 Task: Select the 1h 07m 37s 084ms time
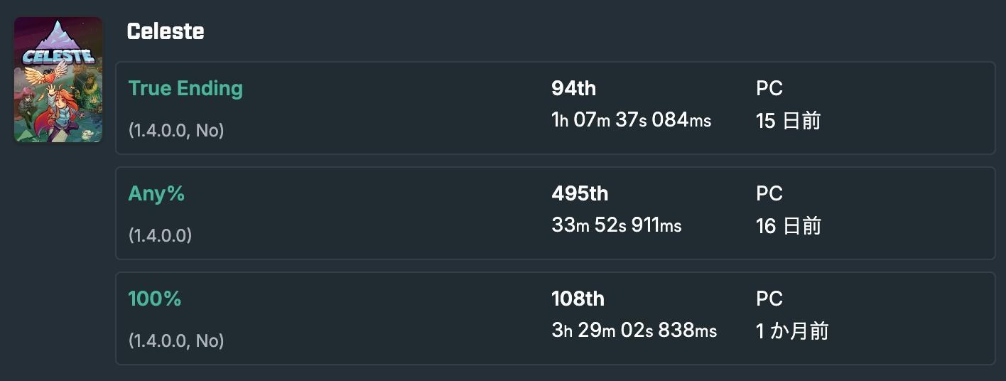click(x=631, y=120)
